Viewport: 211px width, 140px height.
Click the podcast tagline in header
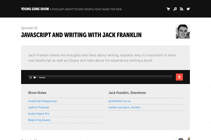(86, 9)
